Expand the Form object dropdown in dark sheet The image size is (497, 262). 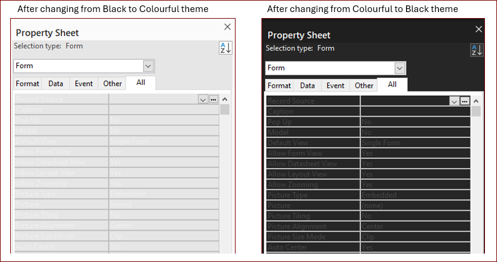[x=399, y=68]
